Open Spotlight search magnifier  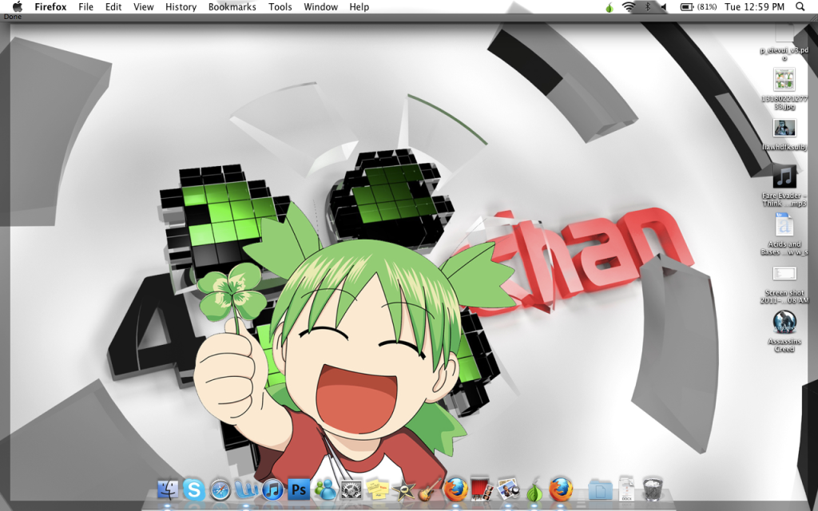pyautogui.click(x=800, y=6)
